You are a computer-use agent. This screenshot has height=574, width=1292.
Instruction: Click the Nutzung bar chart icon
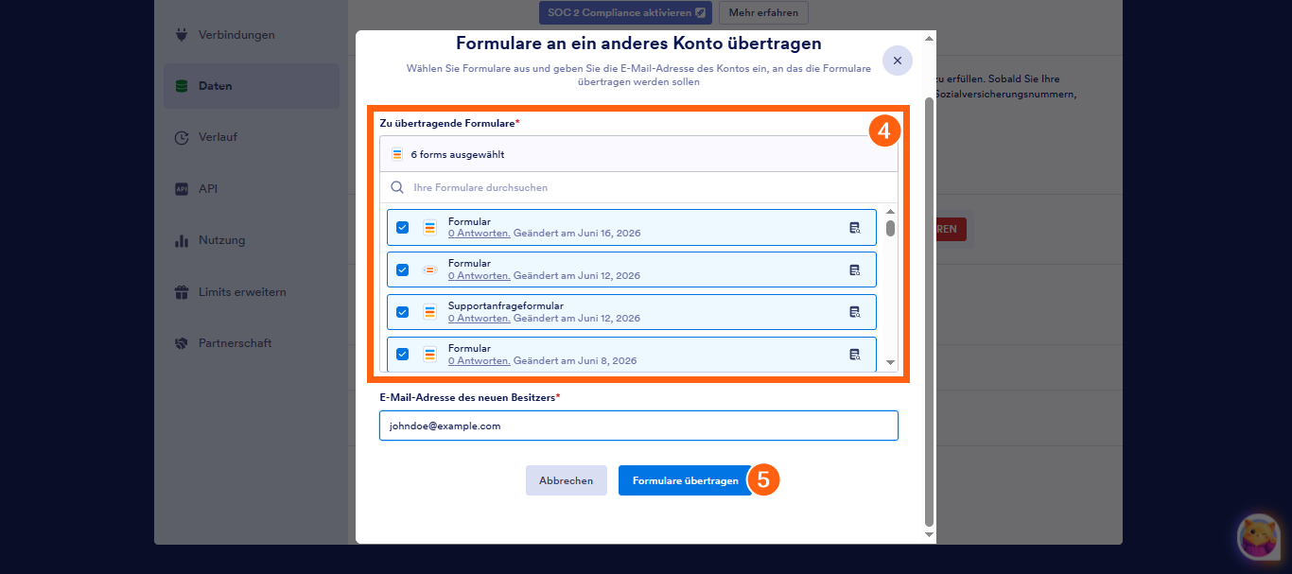pos(182,240)
